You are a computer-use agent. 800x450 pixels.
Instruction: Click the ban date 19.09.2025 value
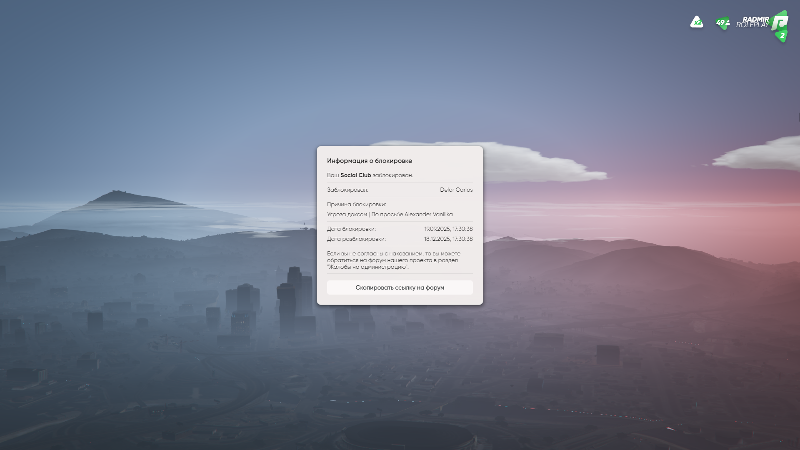tap(448, 229)
